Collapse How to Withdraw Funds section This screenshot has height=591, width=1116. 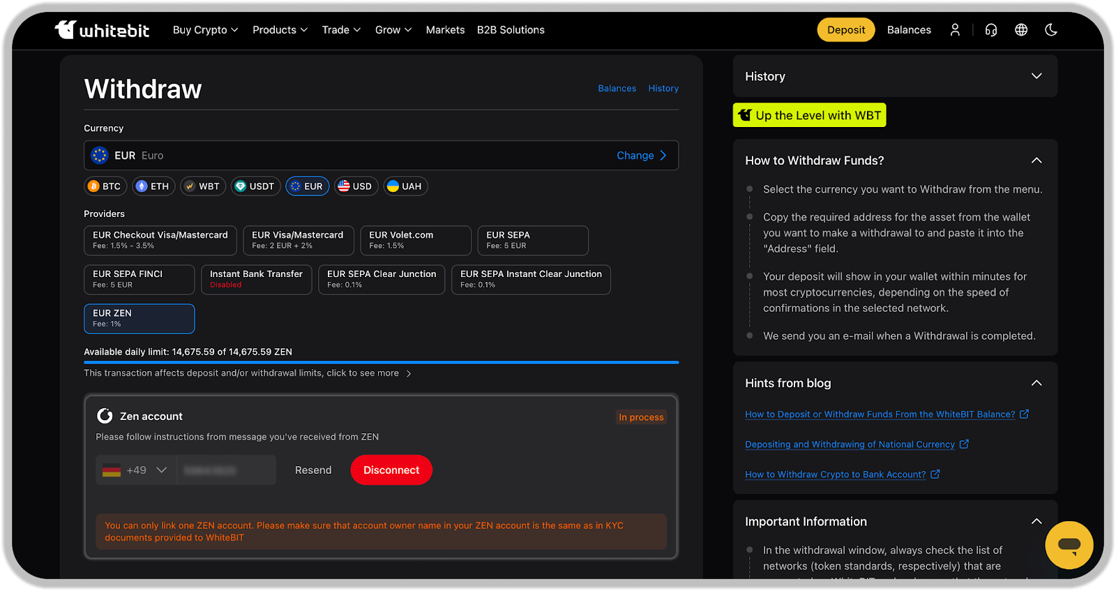point(1036,160)
